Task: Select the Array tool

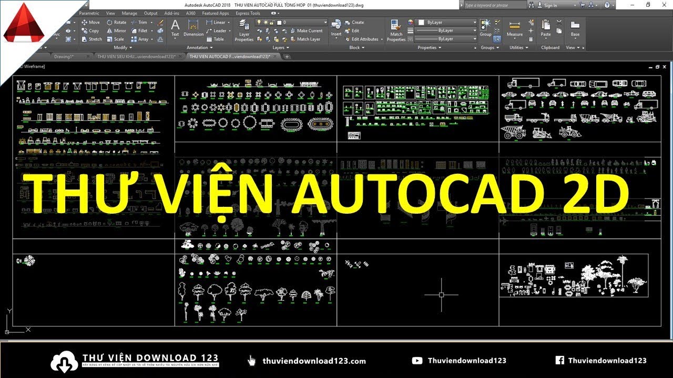Action: [x=139, y=39]
